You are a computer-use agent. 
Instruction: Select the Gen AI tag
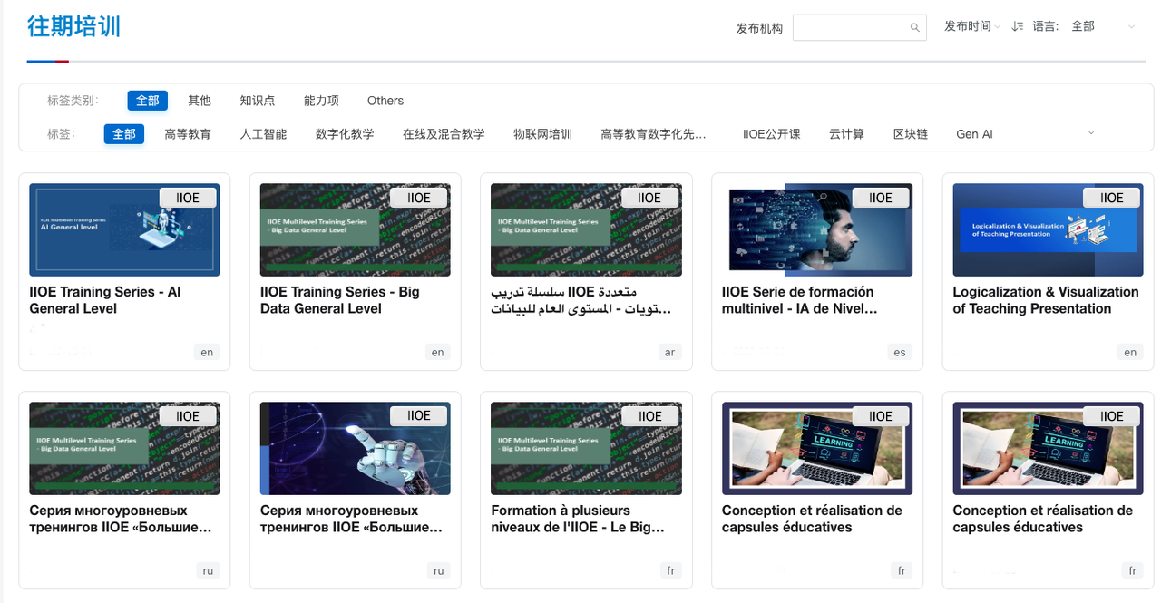(x=974, y=134)
